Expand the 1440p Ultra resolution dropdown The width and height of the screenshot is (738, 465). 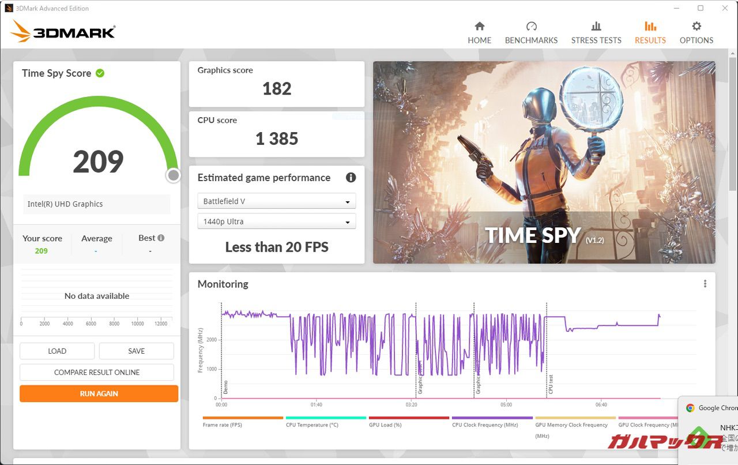click(276, 222)
